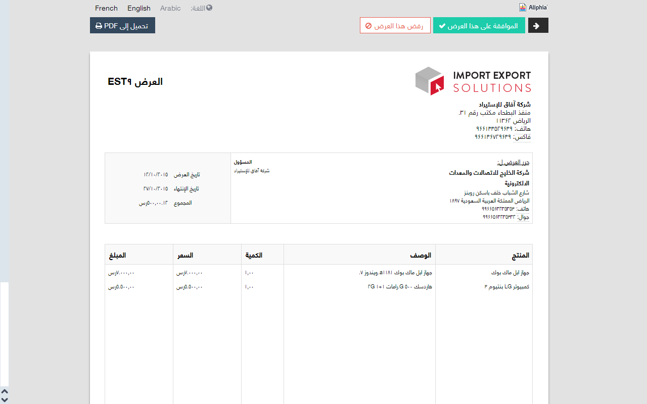Viewport: 647px width, 404px height.
Task: Click description of the MacBook row
Action: point(395,273)
